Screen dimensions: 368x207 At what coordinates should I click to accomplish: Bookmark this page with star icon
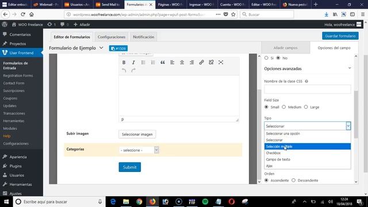233,14
